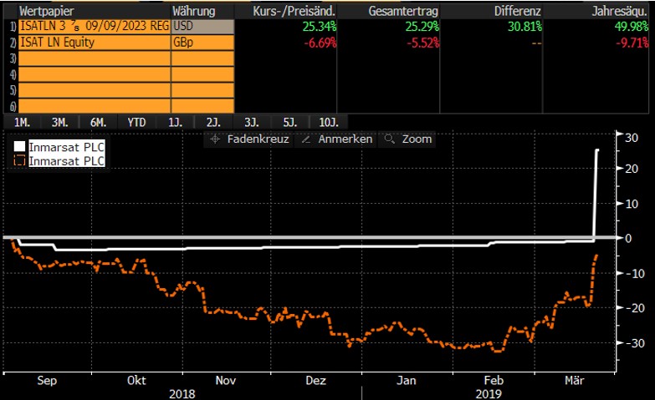This screenshot has height=400, width=655.
Task: Select the Zoom magnifier tool
Action: [x=409, y=139]
